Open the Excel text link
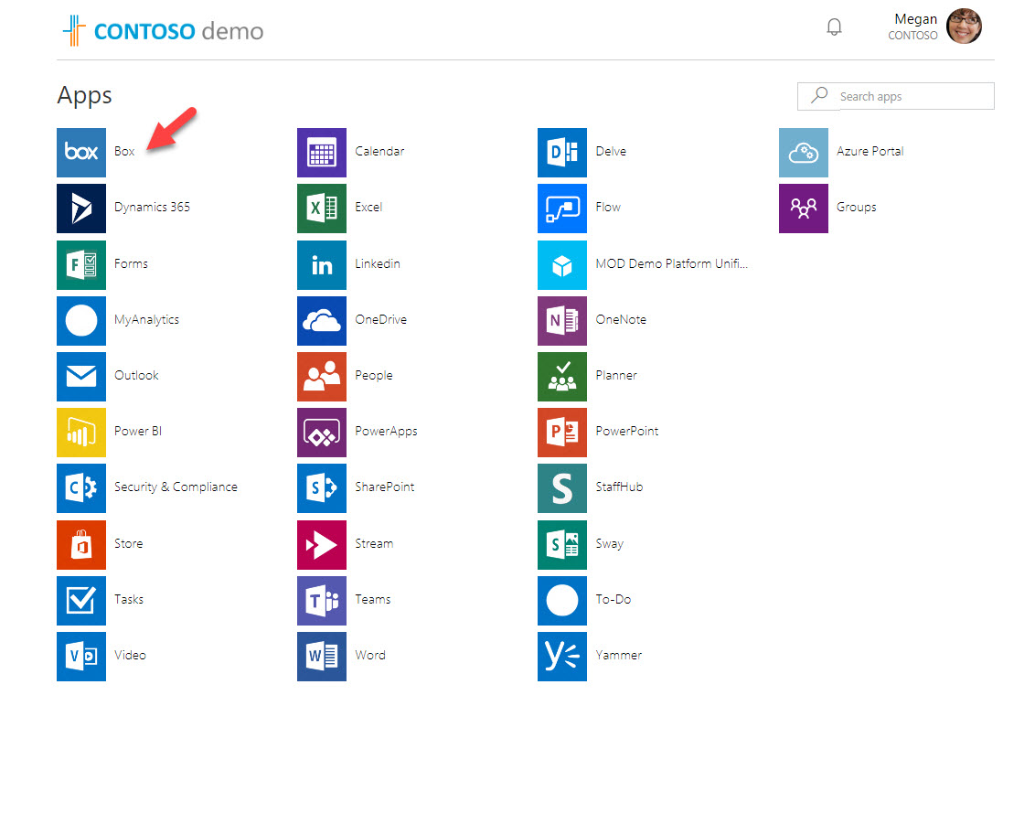The width and height of the screenshot is (1035, 813). [368, 207]
